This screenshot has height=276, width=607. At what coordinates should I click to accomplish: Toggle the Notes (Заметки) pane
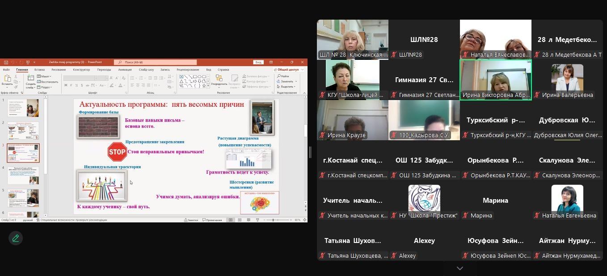point(191,220)
